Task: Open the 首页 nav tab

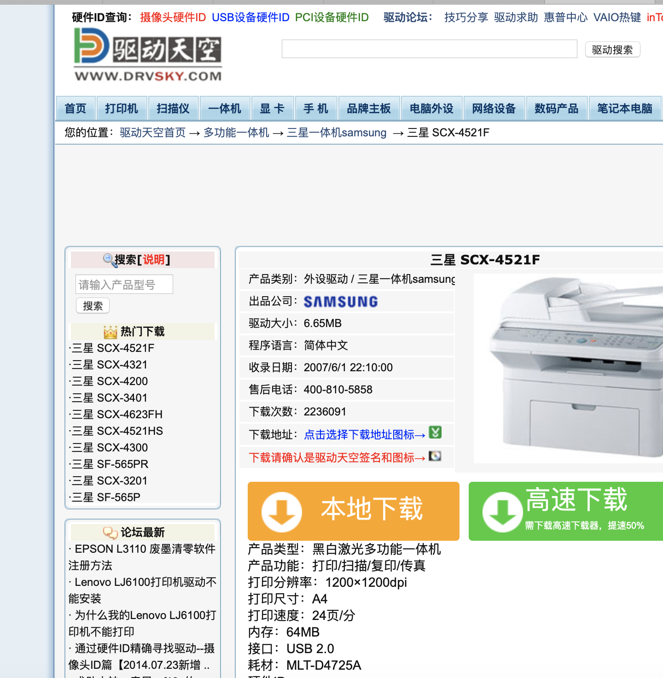Action: pyautogui.click(x=76, y=108)
